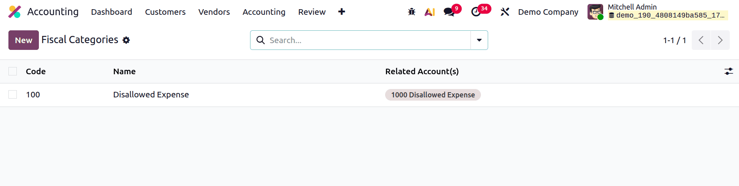Viewport: 739px width, 186px height.
Task: Open the Customers menu
Action: tap(165, 12)
